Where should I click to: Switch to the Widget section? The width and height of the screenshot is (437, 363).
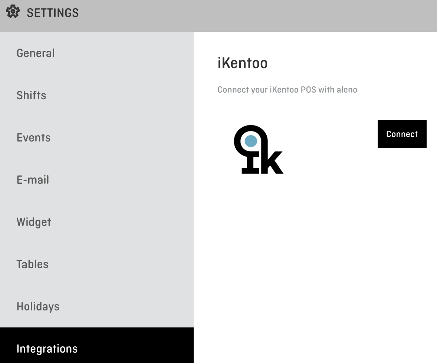click(x=97, y=222)
